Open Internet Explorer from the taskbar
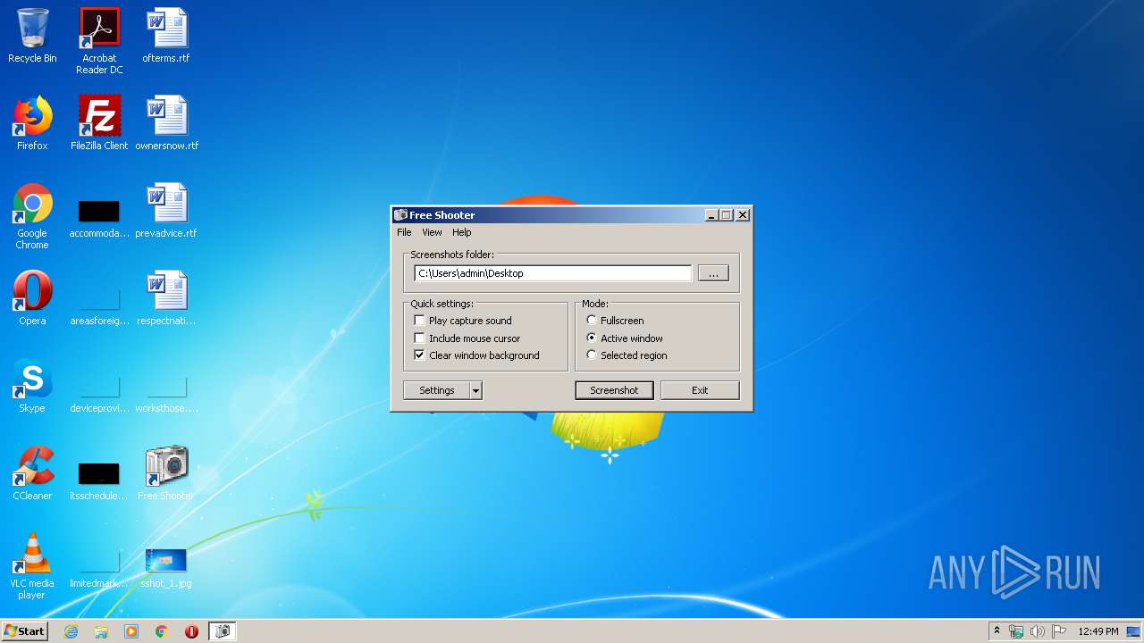The image size is (1144, 643). coord(71,631)
